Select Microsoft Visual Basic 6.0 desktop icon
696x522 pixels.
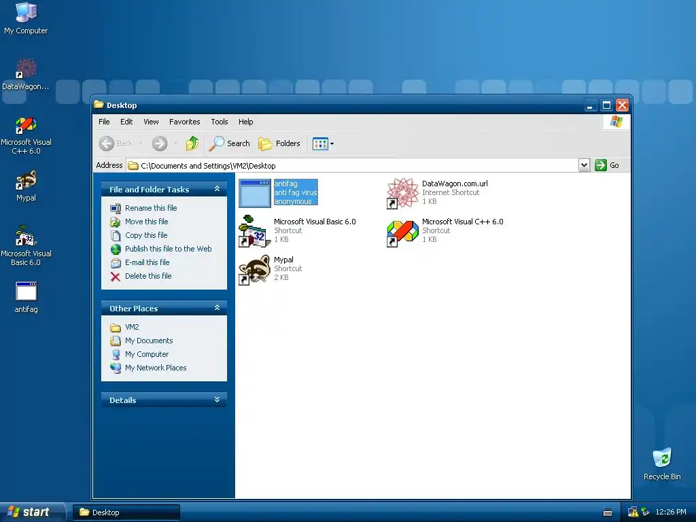26,245
